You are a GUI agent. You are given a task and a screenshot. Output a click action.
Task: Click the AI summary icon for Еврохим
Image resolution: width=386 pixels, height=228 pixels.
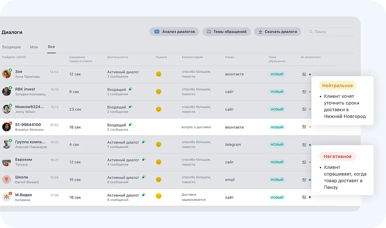point(304,162)
